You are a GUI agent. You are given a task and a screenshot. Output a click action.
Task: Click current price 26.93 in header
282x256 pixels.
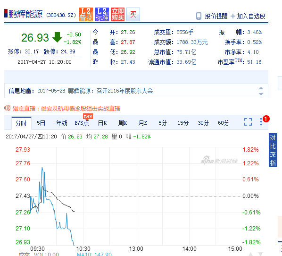coord(35,38)
